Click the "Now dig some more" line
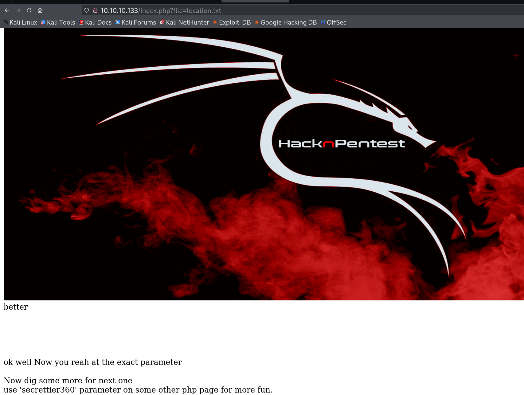 point(68,381)
